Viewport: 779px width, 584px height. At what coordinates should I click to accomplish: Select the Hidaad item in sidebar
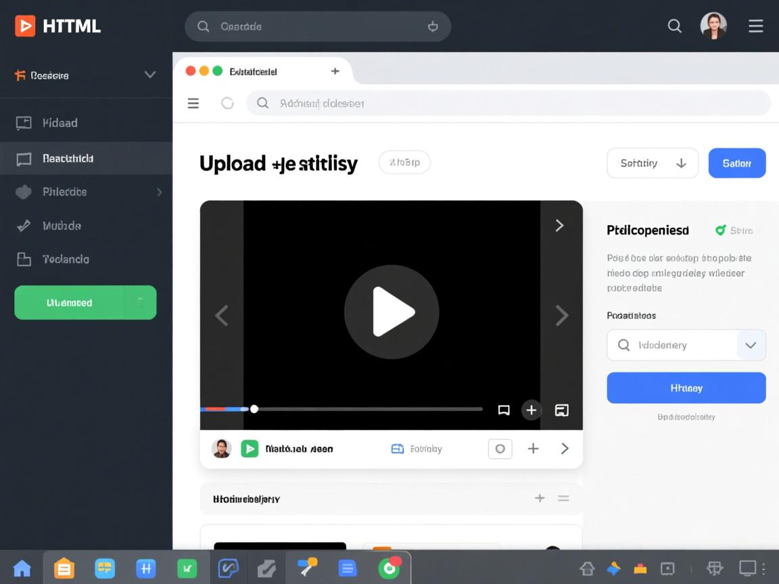click(60, 123)
